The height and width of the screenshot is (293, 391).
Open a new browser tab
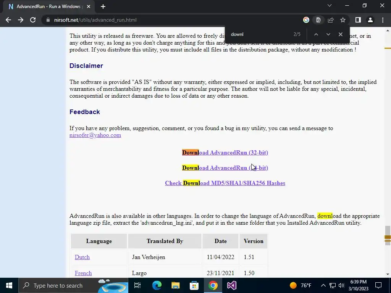[x=103, y=6]
